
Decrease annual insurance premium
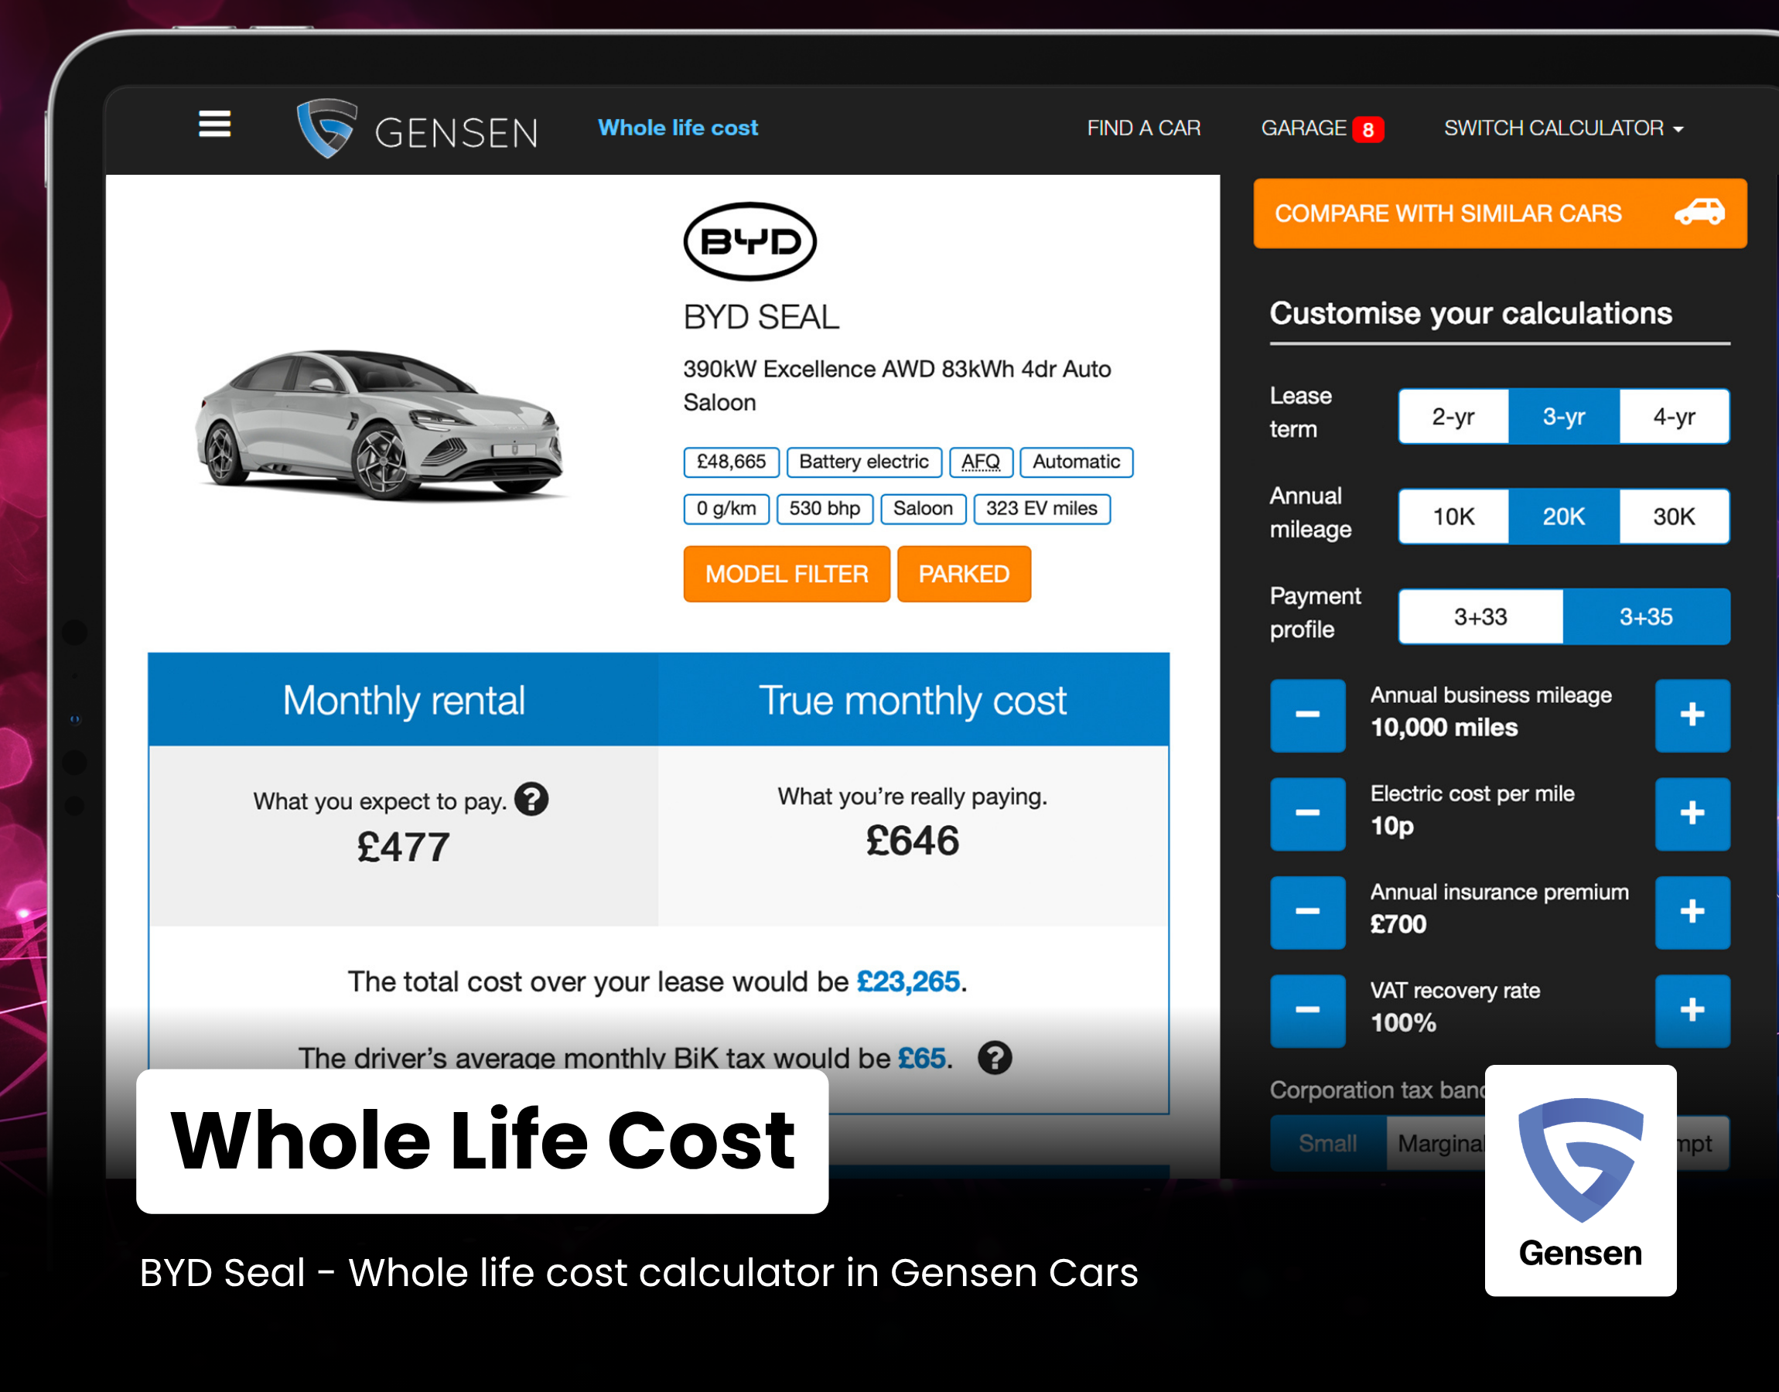1307,912
